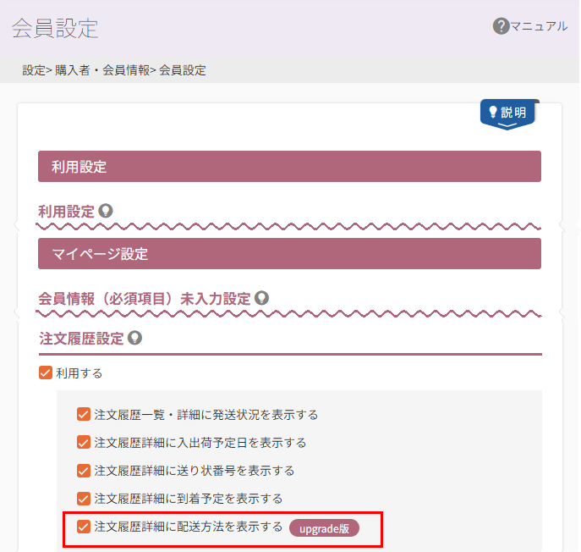Expand the 説明 panel chevron
Viewport: 581px width, 552px height.
pos(507,126)
